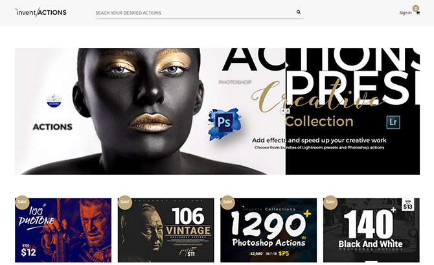
Task: Click the $12 price on the Duotone card
Action: 29,252
